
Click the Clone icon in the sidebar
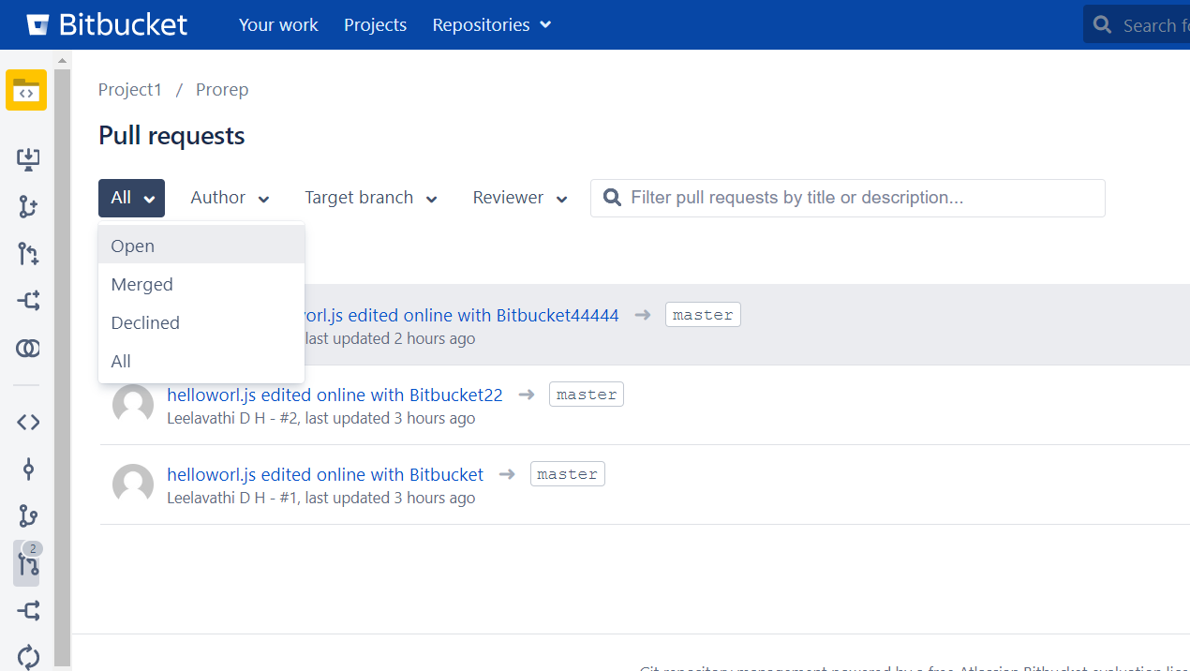28,159
